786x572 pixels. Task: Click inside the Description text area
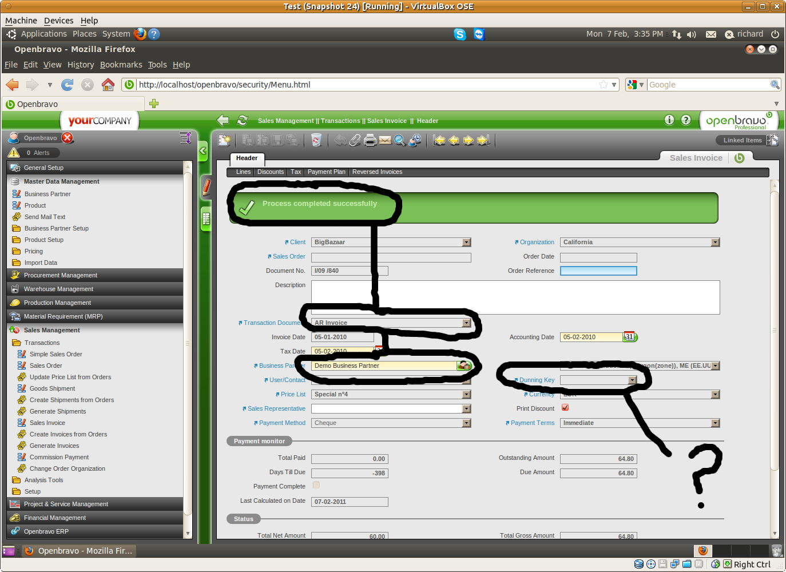click(x=515, y=297)
